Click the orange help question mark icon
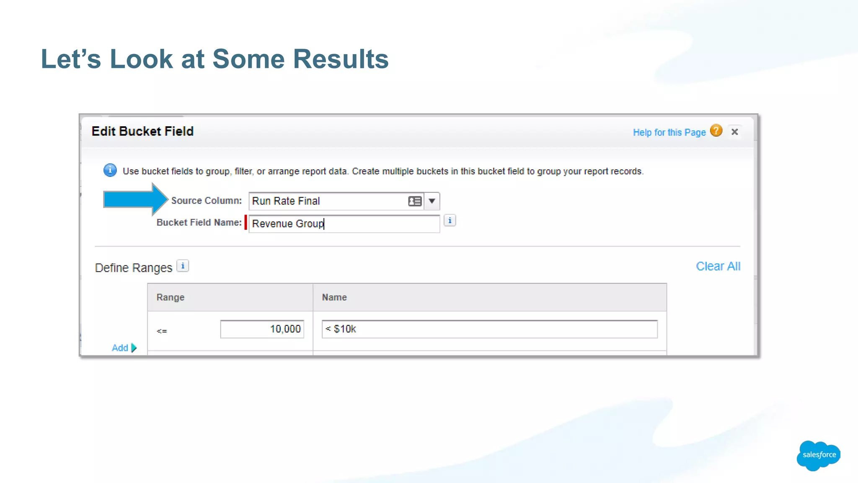858x483 pixels. pyautogui.click(x=716, y=131)
